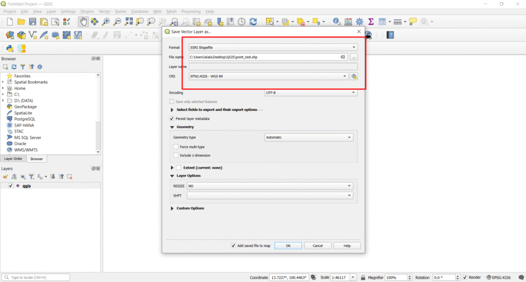Click the New Project icon
Viewport: 526px width, 282px height.
[10, 22]
